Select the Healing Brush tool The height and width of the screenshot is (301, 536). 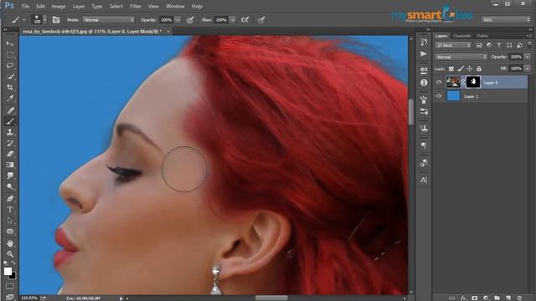[10, 110]
